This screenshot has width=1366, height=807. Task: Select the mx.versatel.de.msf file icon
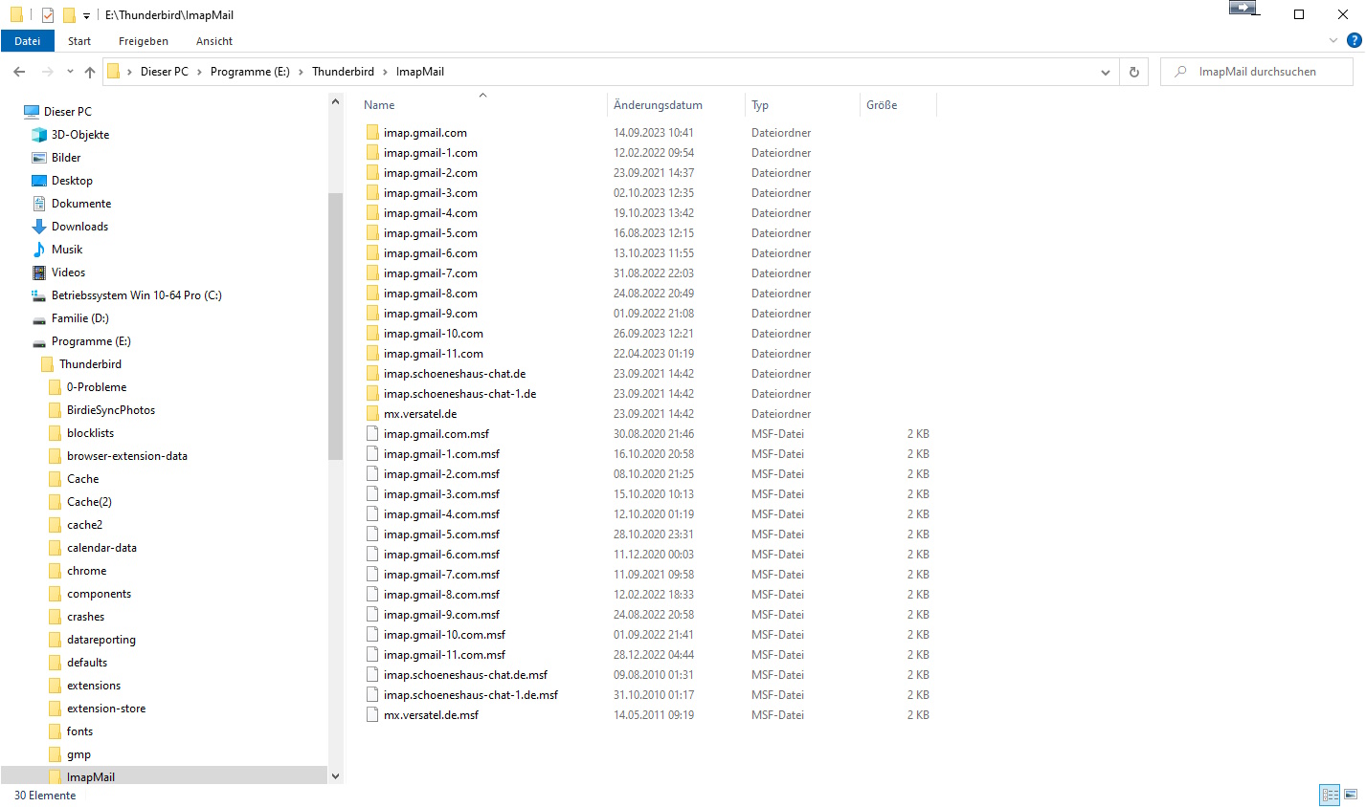click(372, 715)
